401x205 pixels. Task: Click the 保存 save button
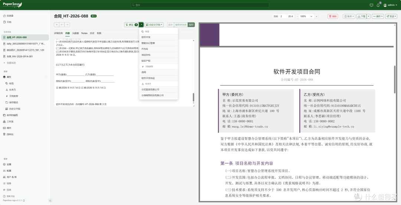pos(191,25)
